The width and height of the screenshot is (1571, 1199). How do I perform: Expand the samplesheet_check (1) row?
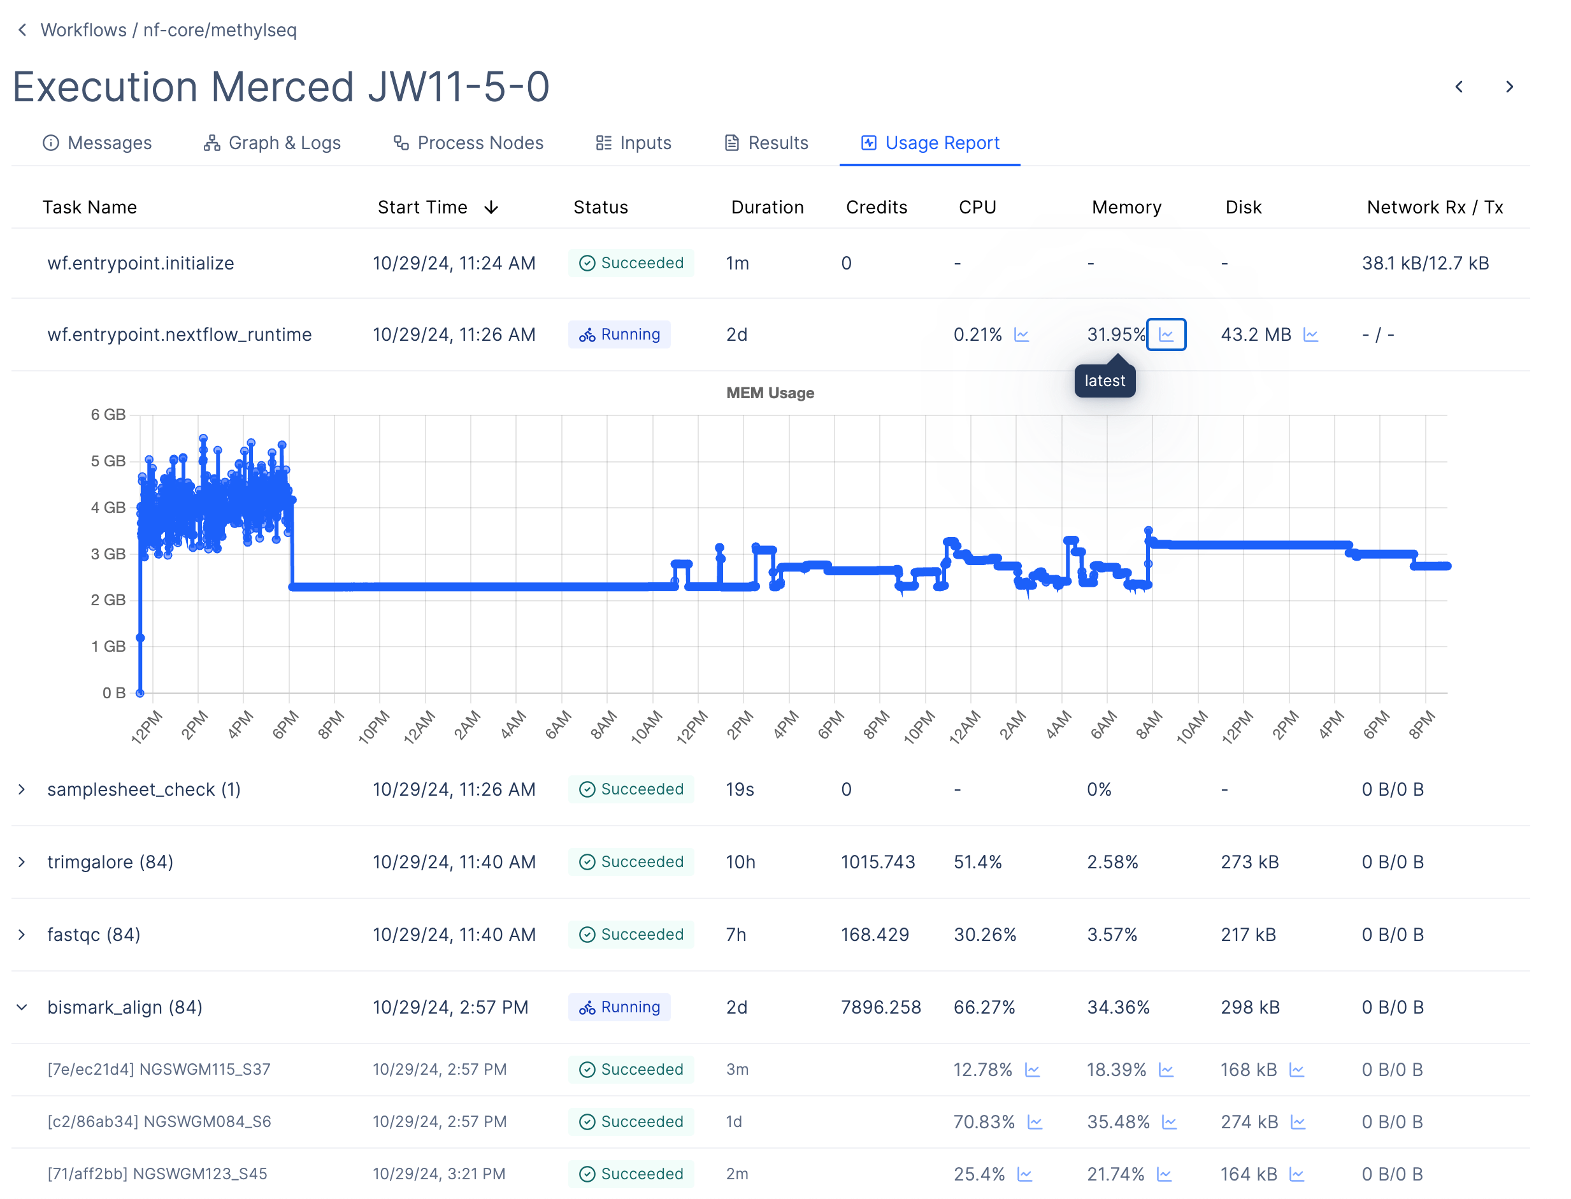click(x=22, y=789)
